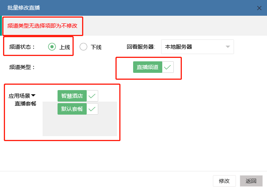Close the 批量修改直播 dialog with X
The width and height of the screenshot is (267, 189).
[259, 8]
